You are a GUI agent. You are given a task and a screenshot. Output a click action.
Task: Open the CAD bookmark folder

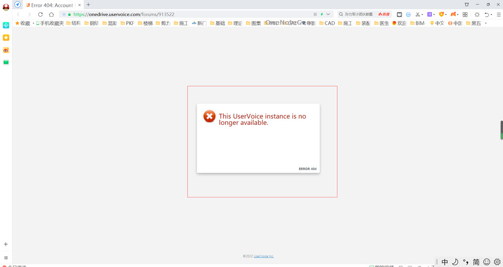(327, 23)
